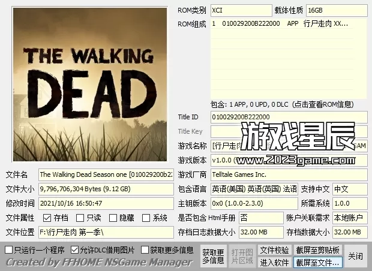Select the ROM entry row 010029200B222000
This screenshot has height=271, width=372.
click(x=280, y=24)
